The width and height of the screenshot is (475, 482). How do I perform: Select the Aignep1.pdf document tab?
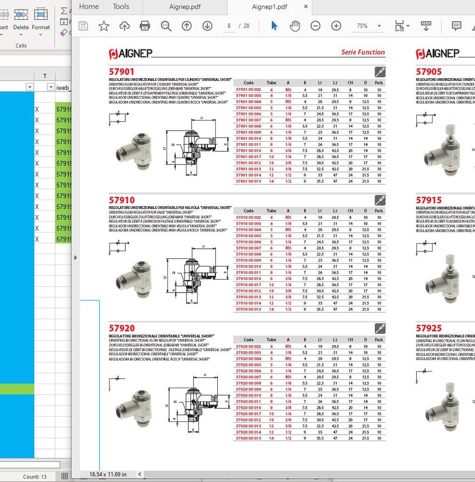(x=269, y=7)
